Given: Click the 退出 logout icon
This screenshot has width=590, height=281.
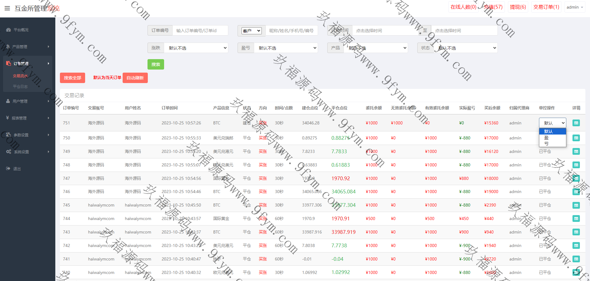Looking at the screenshot, I should 8,169.
